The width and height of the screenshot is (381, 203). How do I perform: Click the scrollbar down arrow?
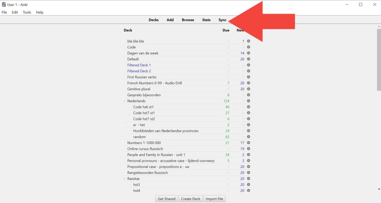point(379,189)
